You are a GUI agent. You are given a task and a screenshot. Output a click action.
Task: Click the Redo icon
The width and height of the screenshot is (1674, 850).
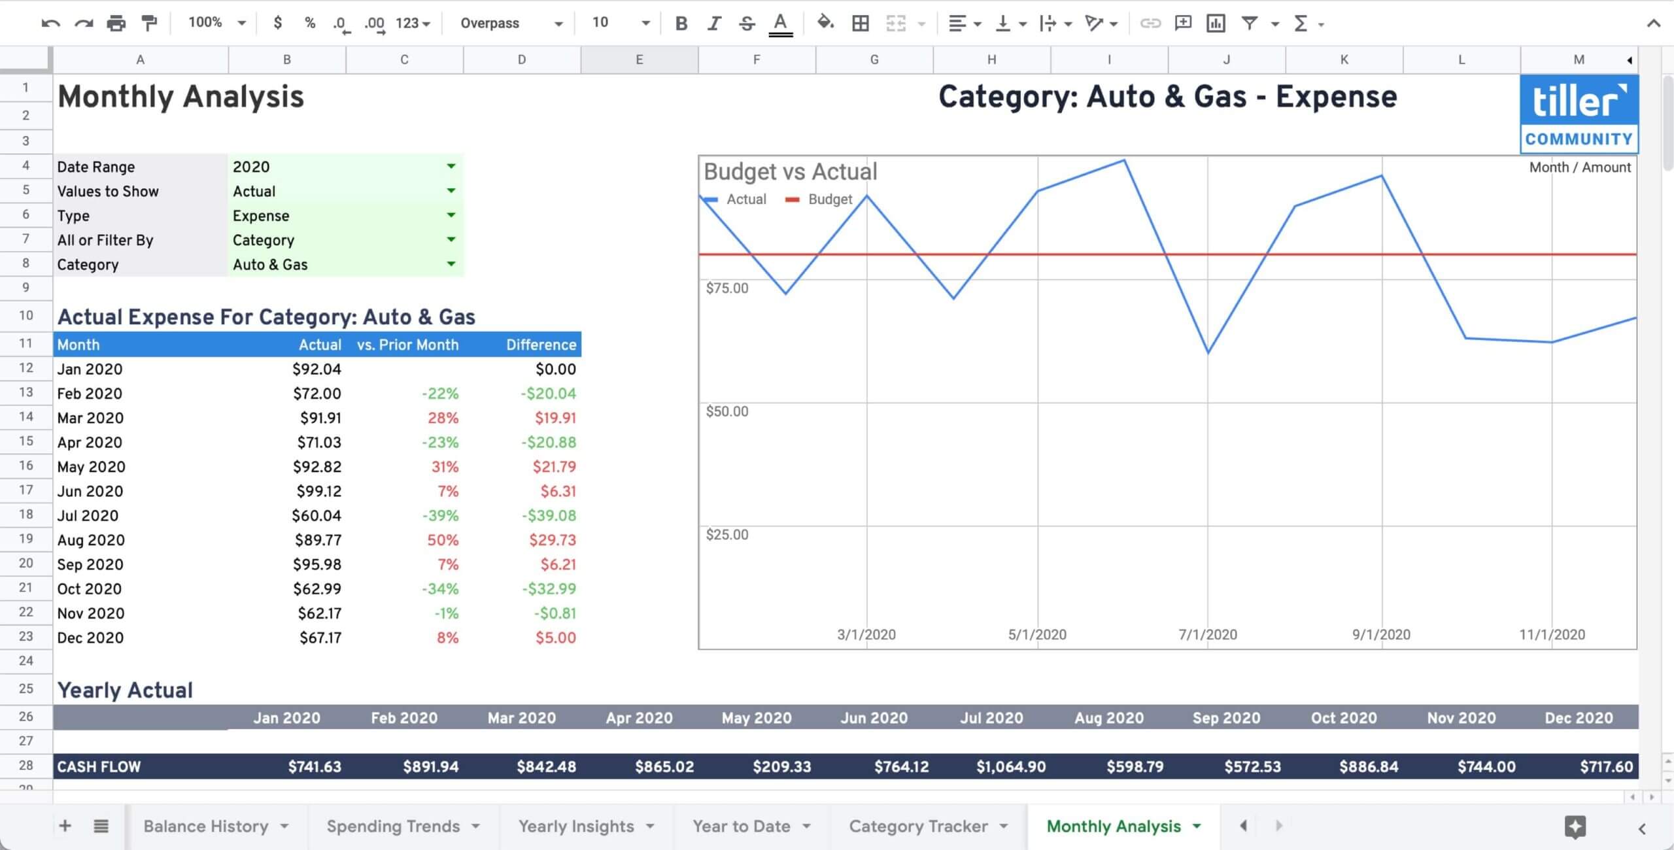[x=84, y=24]
